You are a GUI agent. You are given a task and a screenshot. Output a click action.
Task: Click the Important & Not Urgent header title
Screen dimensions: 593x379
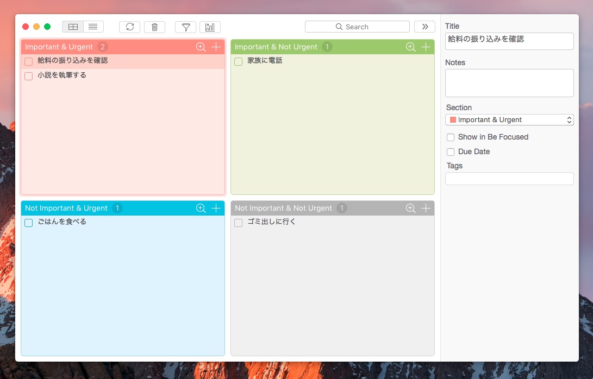[x=276, y=47]
